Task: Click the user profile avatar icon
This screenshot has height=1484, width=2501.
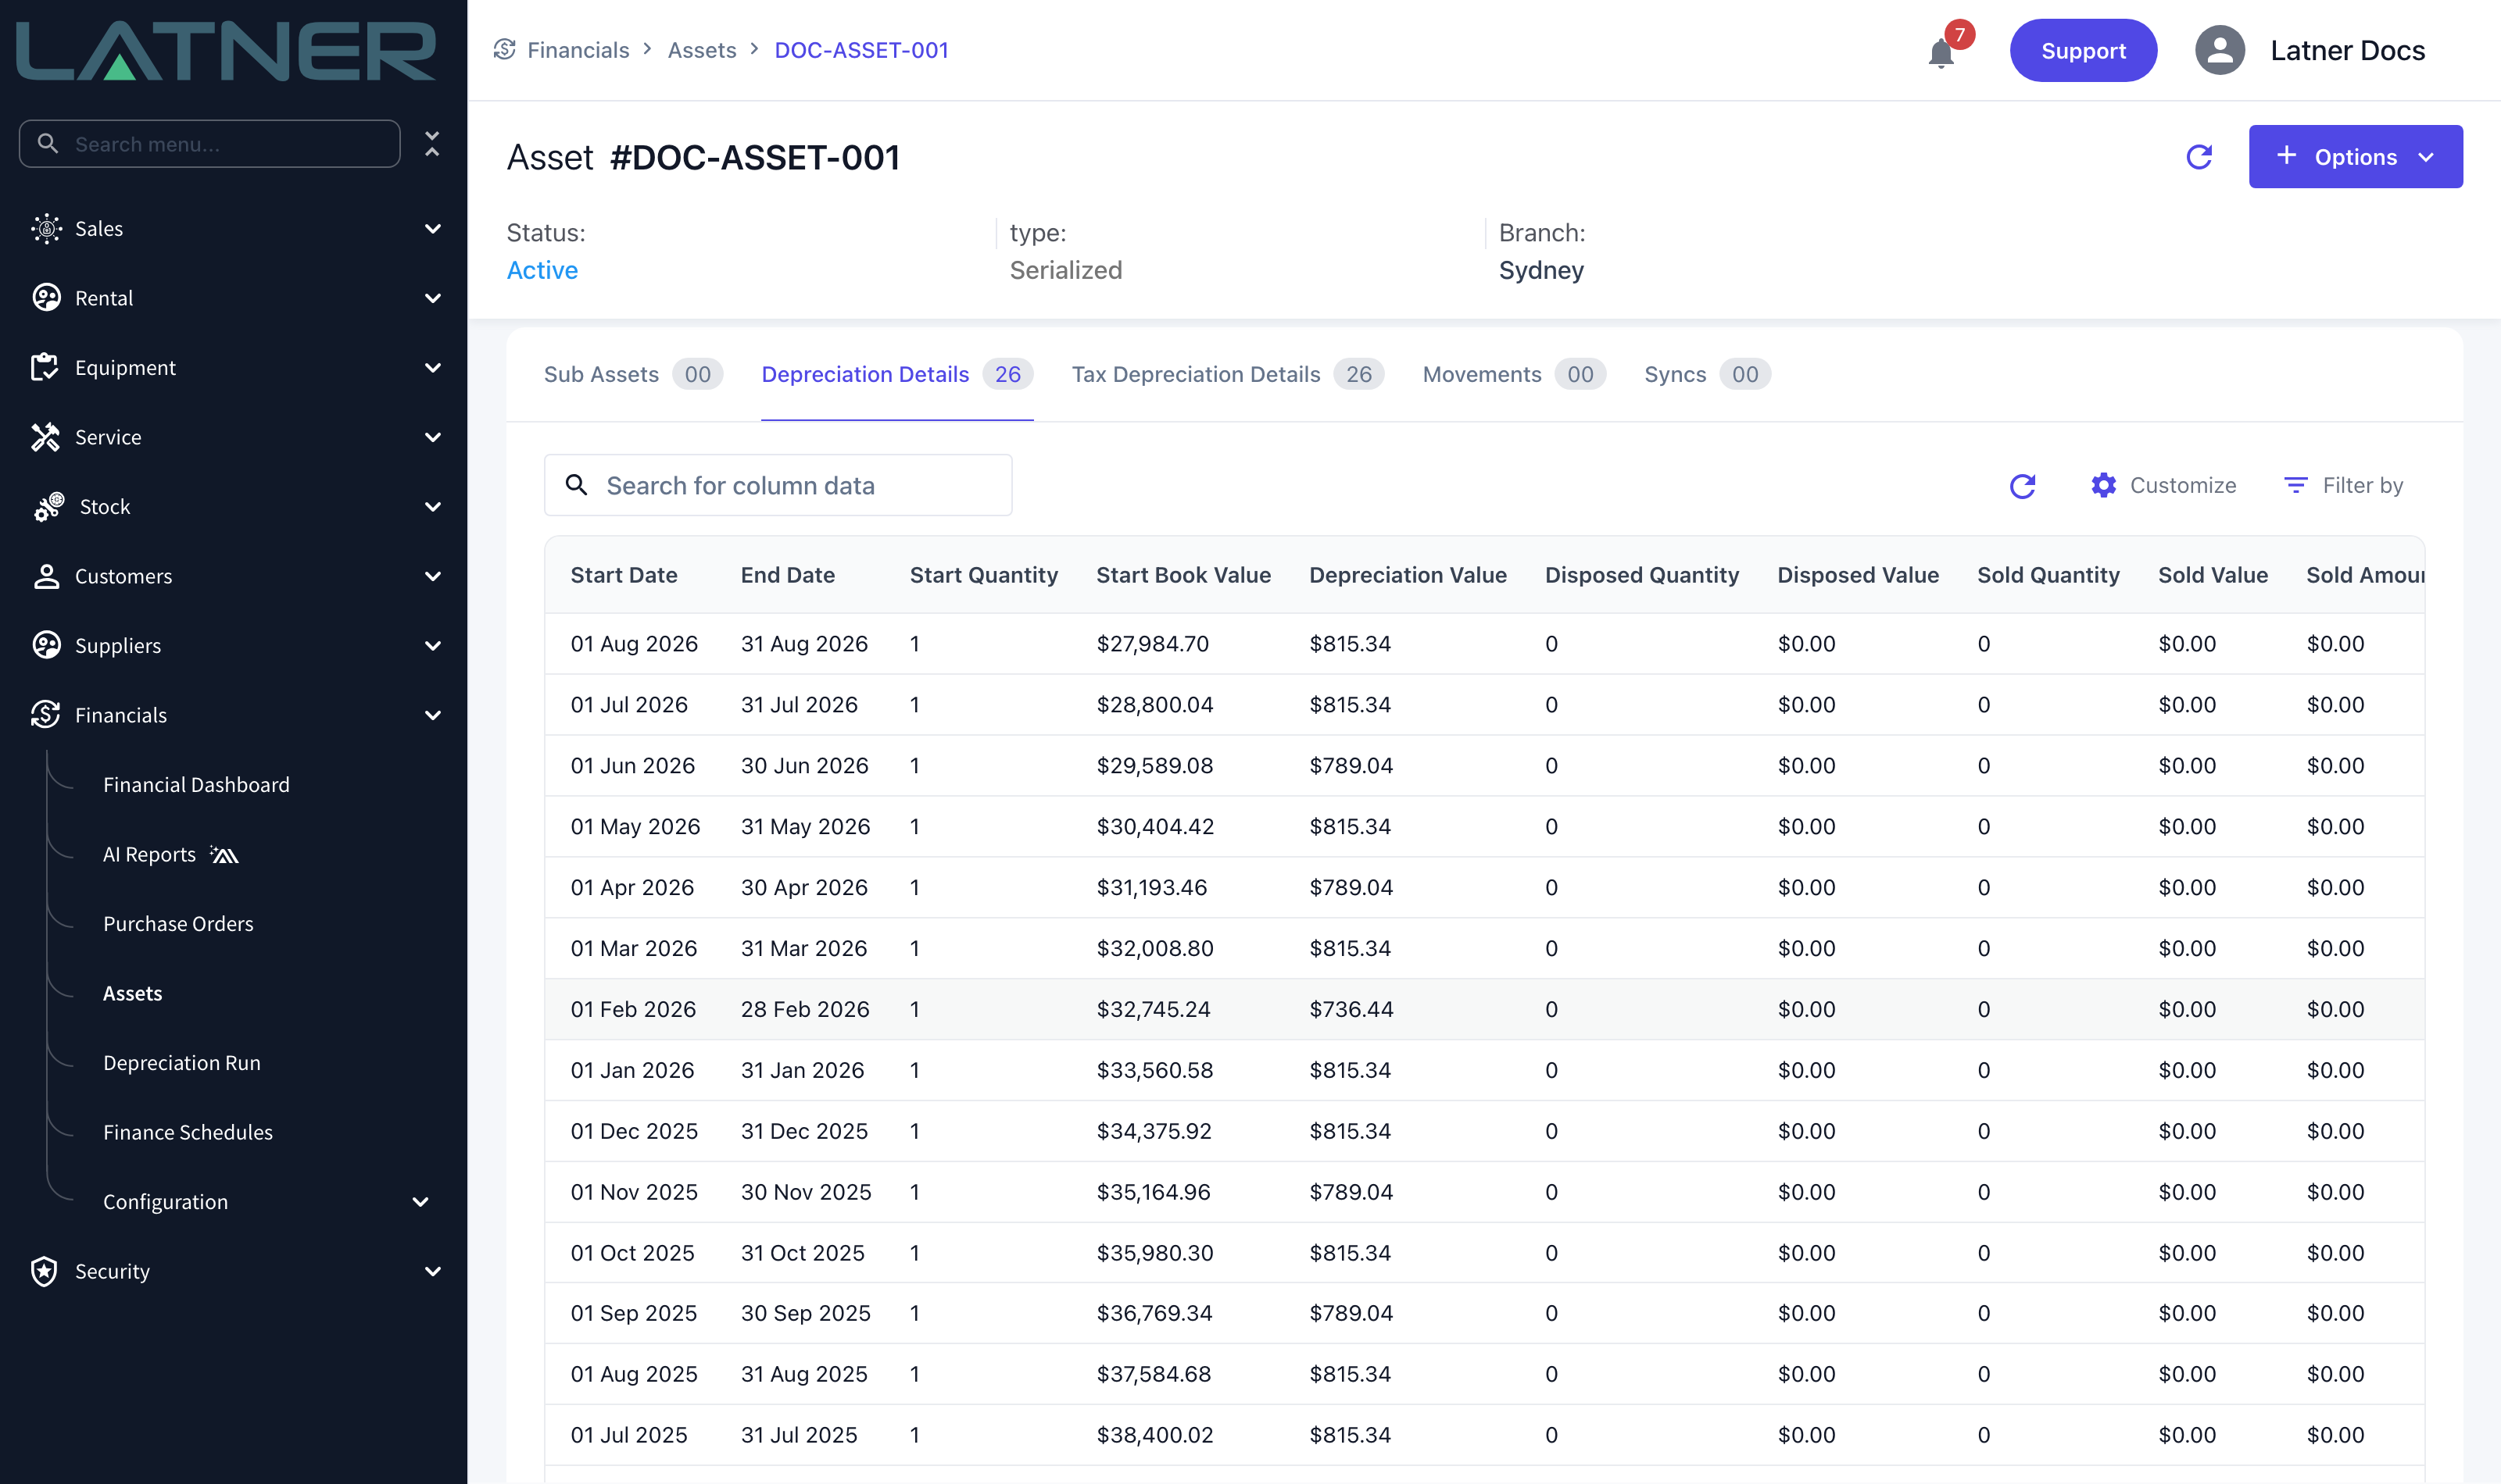Action: pos(2219,50)
